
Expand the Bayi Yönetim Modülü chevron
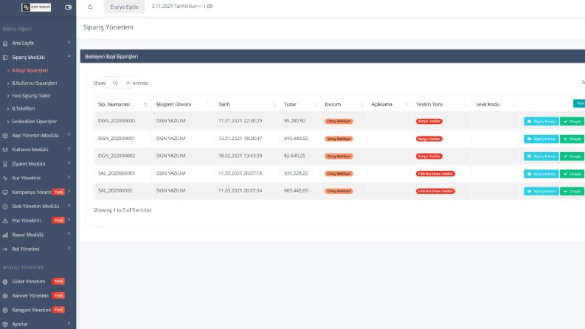[69, 135]
